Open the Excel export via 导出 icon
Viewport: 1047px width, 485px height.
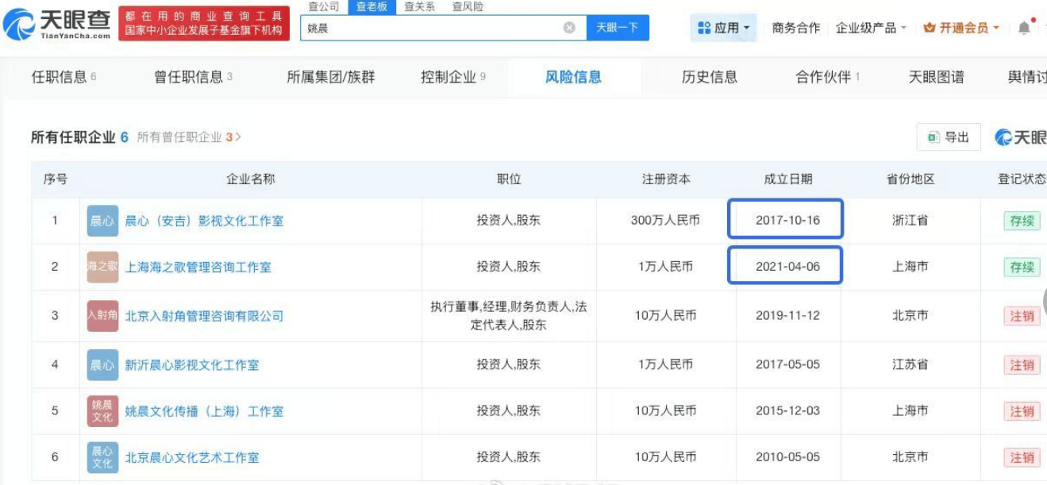pyautogui.click(x=946, y=137)
